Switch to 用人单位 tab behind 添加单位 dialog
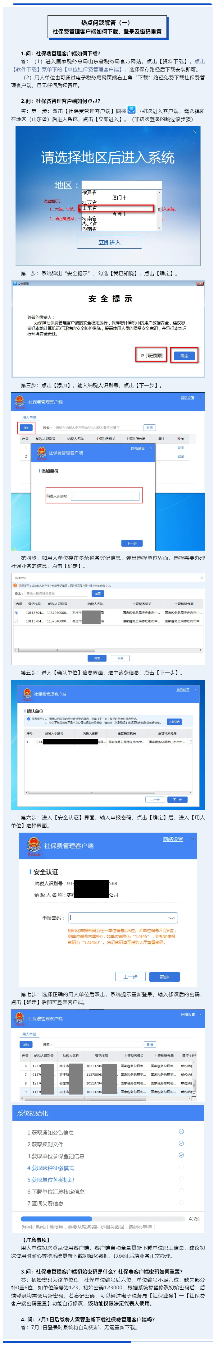218x1345 pixels. pos(29,417)
